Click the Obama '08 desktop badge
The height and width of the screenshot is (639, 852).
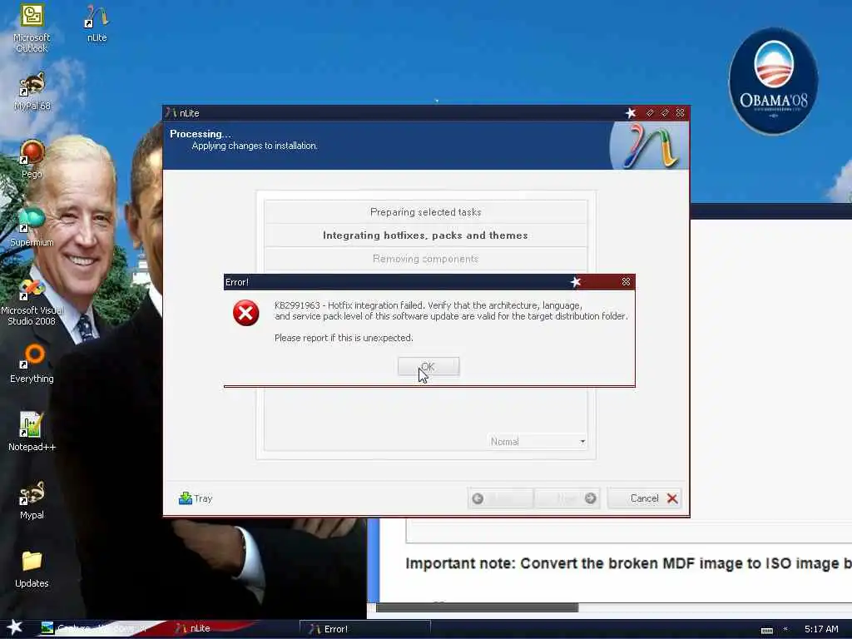pos(773,82)
